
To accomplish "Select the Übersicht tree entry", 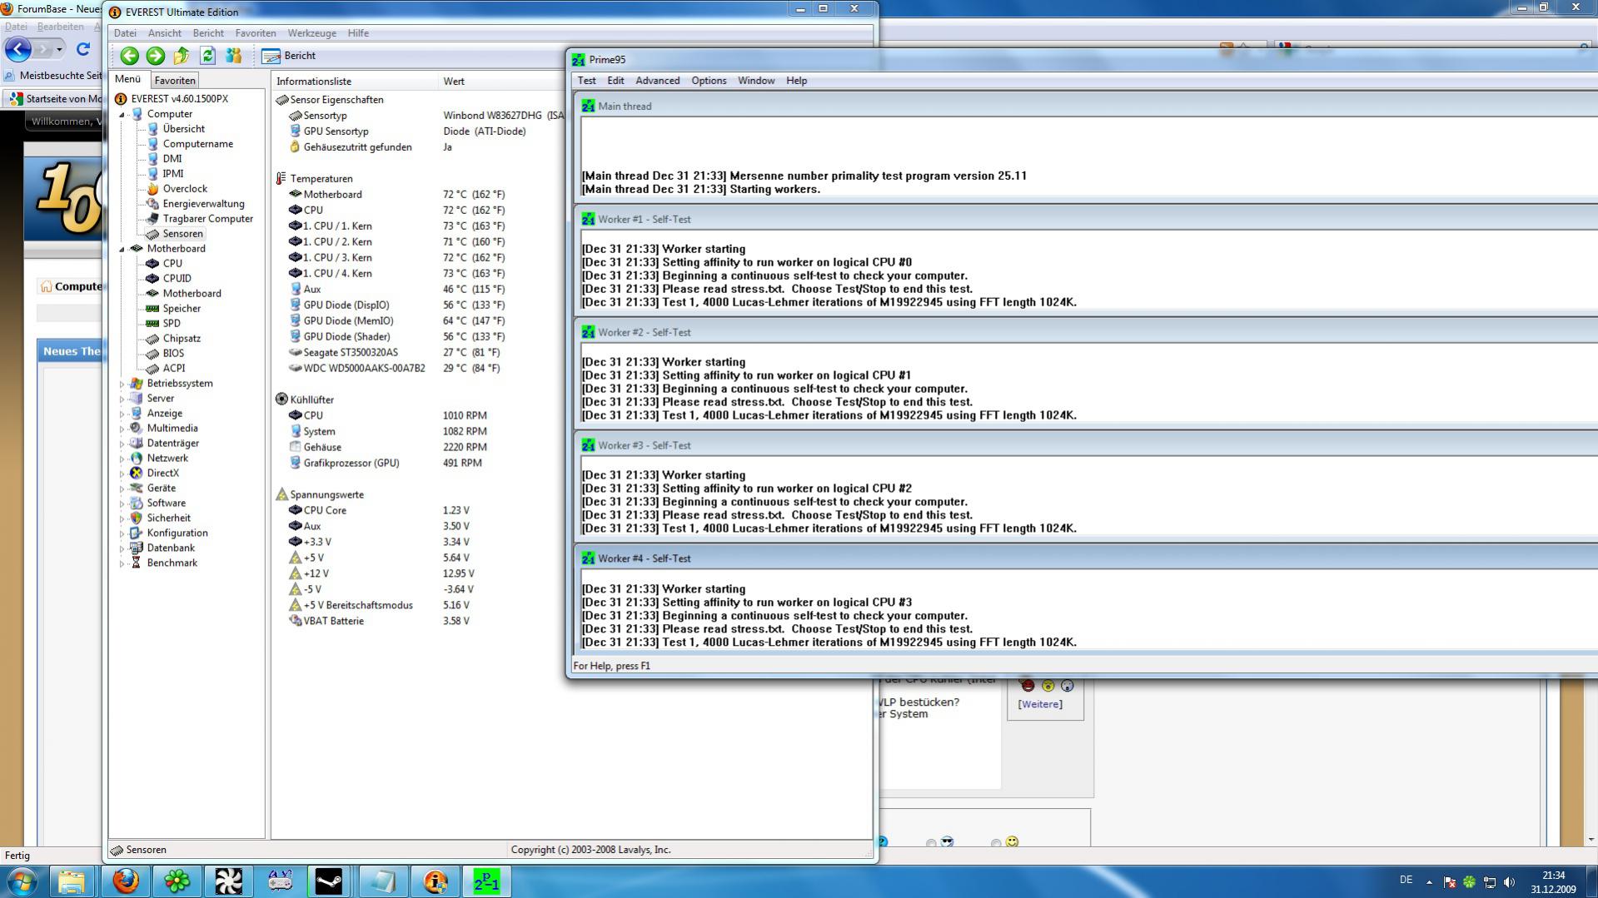I will (x=183, y=129).
